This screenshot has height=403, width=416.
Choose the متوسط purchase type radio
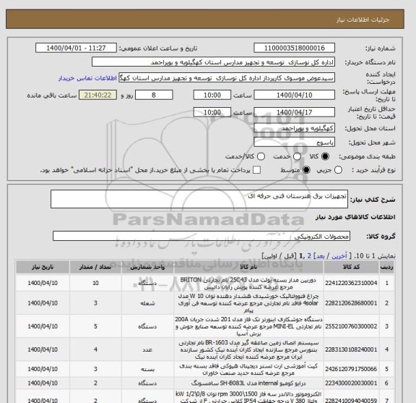click(x=306, y=170)
